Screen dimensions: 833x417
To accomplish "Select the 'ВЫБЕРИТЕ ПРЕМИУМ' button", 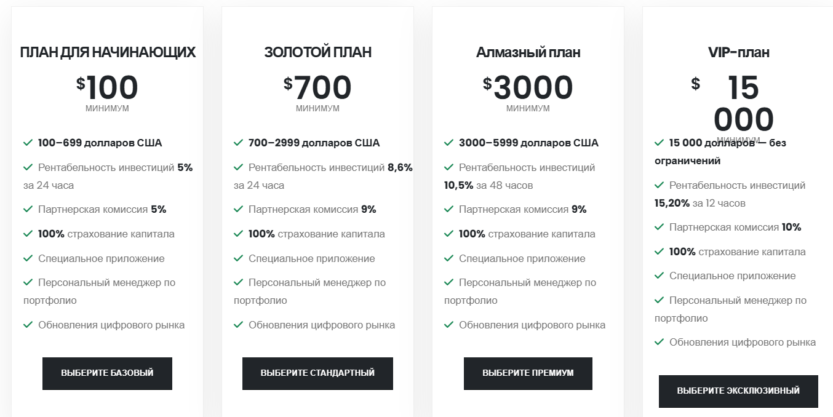I will coord(528,373).
